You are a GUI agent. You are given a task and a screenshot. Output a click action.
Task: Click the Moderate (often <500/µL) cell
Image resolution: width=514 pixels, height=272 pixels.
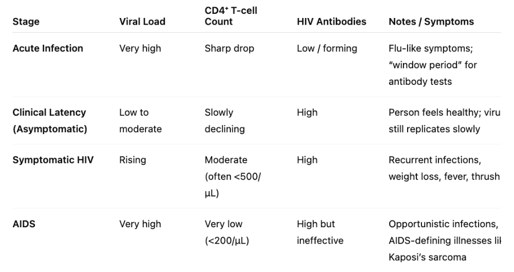(x=232, y=176)
